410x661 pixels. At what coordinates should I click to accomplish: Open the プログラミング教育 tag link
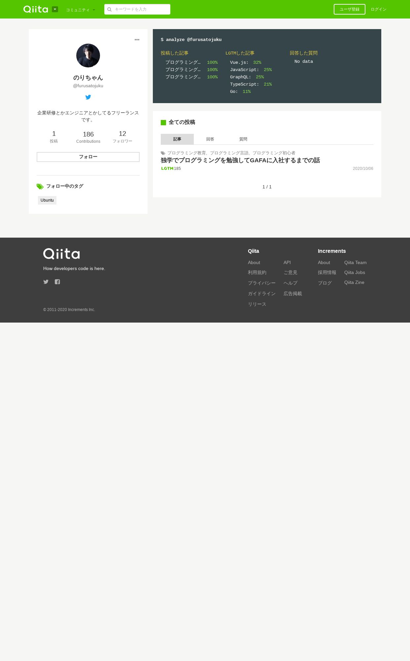point(187,153)
